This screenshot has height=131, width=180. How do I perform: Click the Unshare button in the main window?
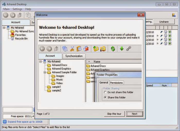tap(164, 22)
